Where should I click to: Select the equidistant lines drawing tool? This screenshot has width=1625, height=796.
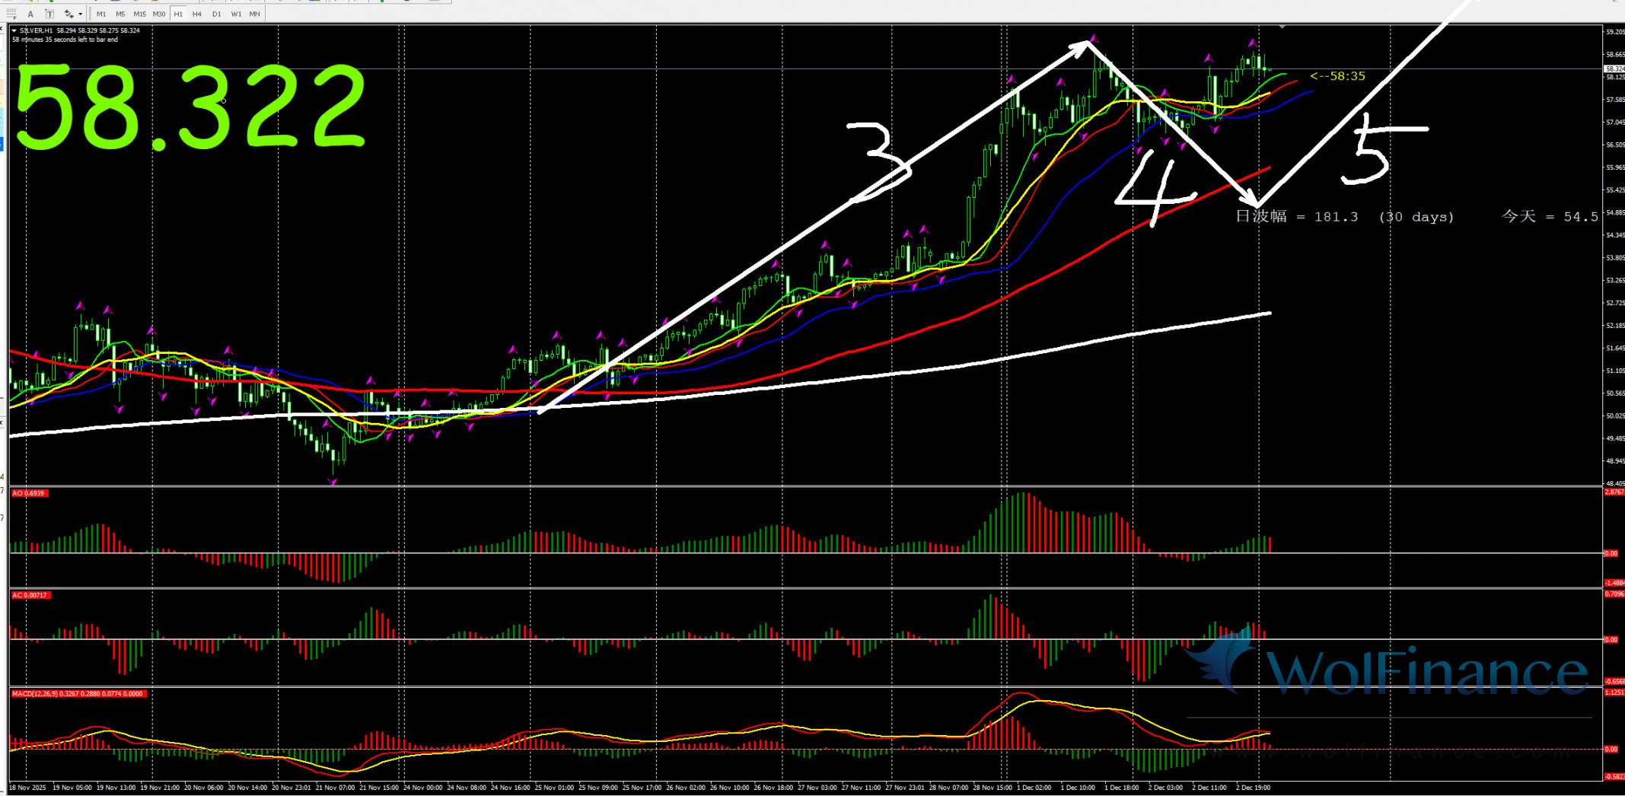[x=11, y=14]
